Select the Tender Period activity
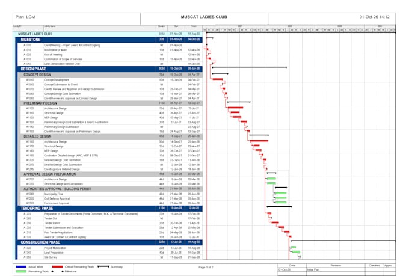The height and width of the screenshot is (276, 409). pyautogui.click(x=110, y=223)
